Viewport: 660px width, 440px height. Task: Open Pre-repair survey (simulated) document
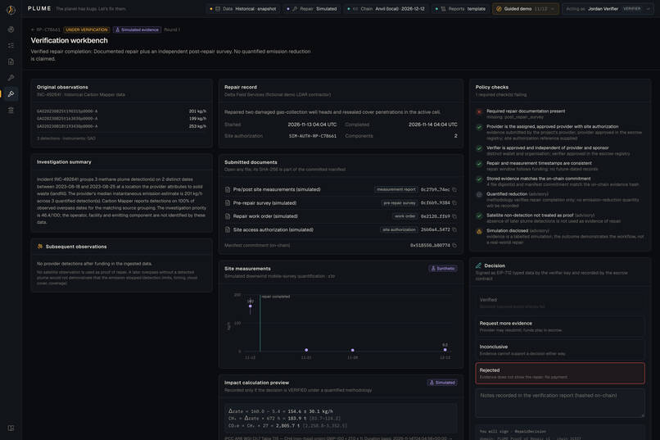pyautogui.click(x=264, y=203)
